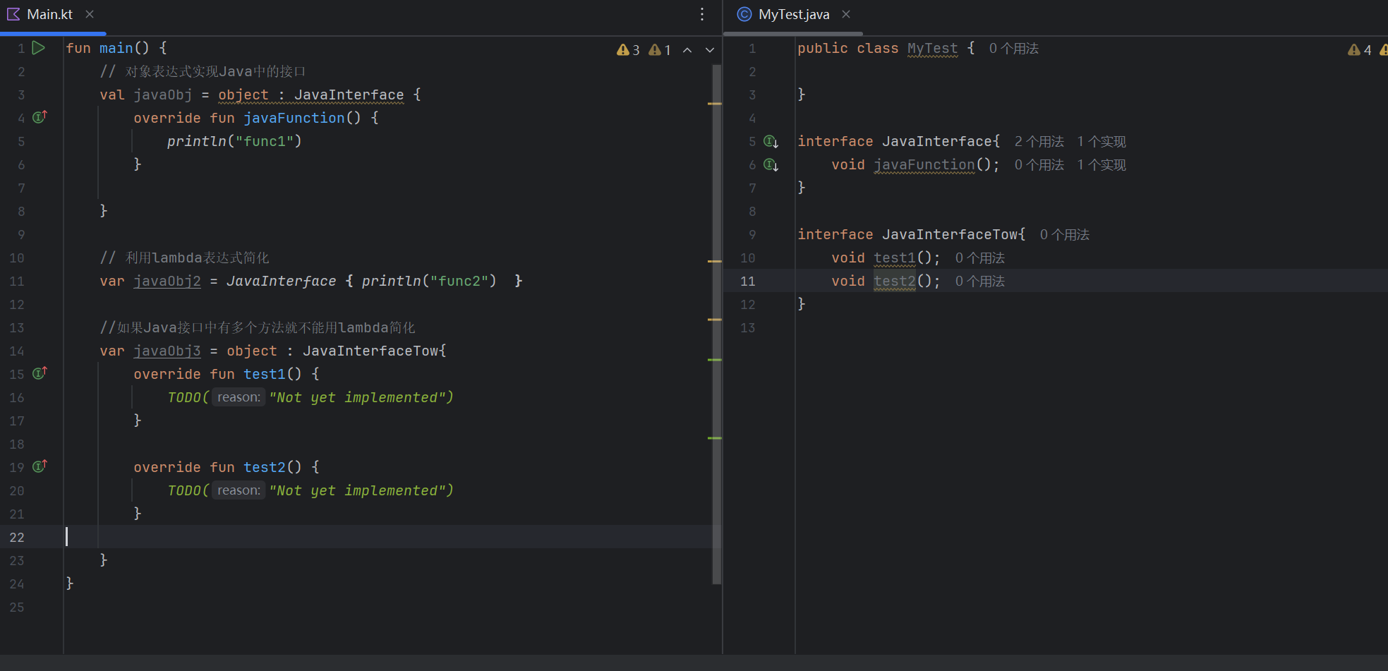Screen dimensions: 1388x671
Task: Open MyTest.java warnings indicator showing 4
Action: tap(1359, 49)
